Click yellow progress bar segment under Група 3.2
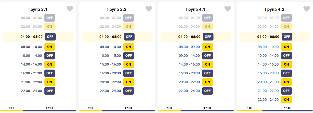Screen dimensions: 313x113 (x=90, y=111)
